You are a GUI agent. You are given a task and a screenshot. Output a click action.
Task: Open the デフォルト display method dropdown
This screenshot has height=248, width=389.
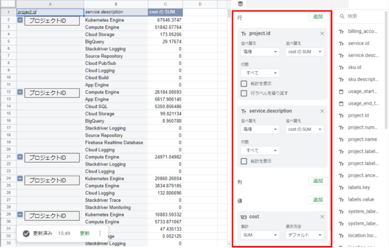[x=305, y=235]
